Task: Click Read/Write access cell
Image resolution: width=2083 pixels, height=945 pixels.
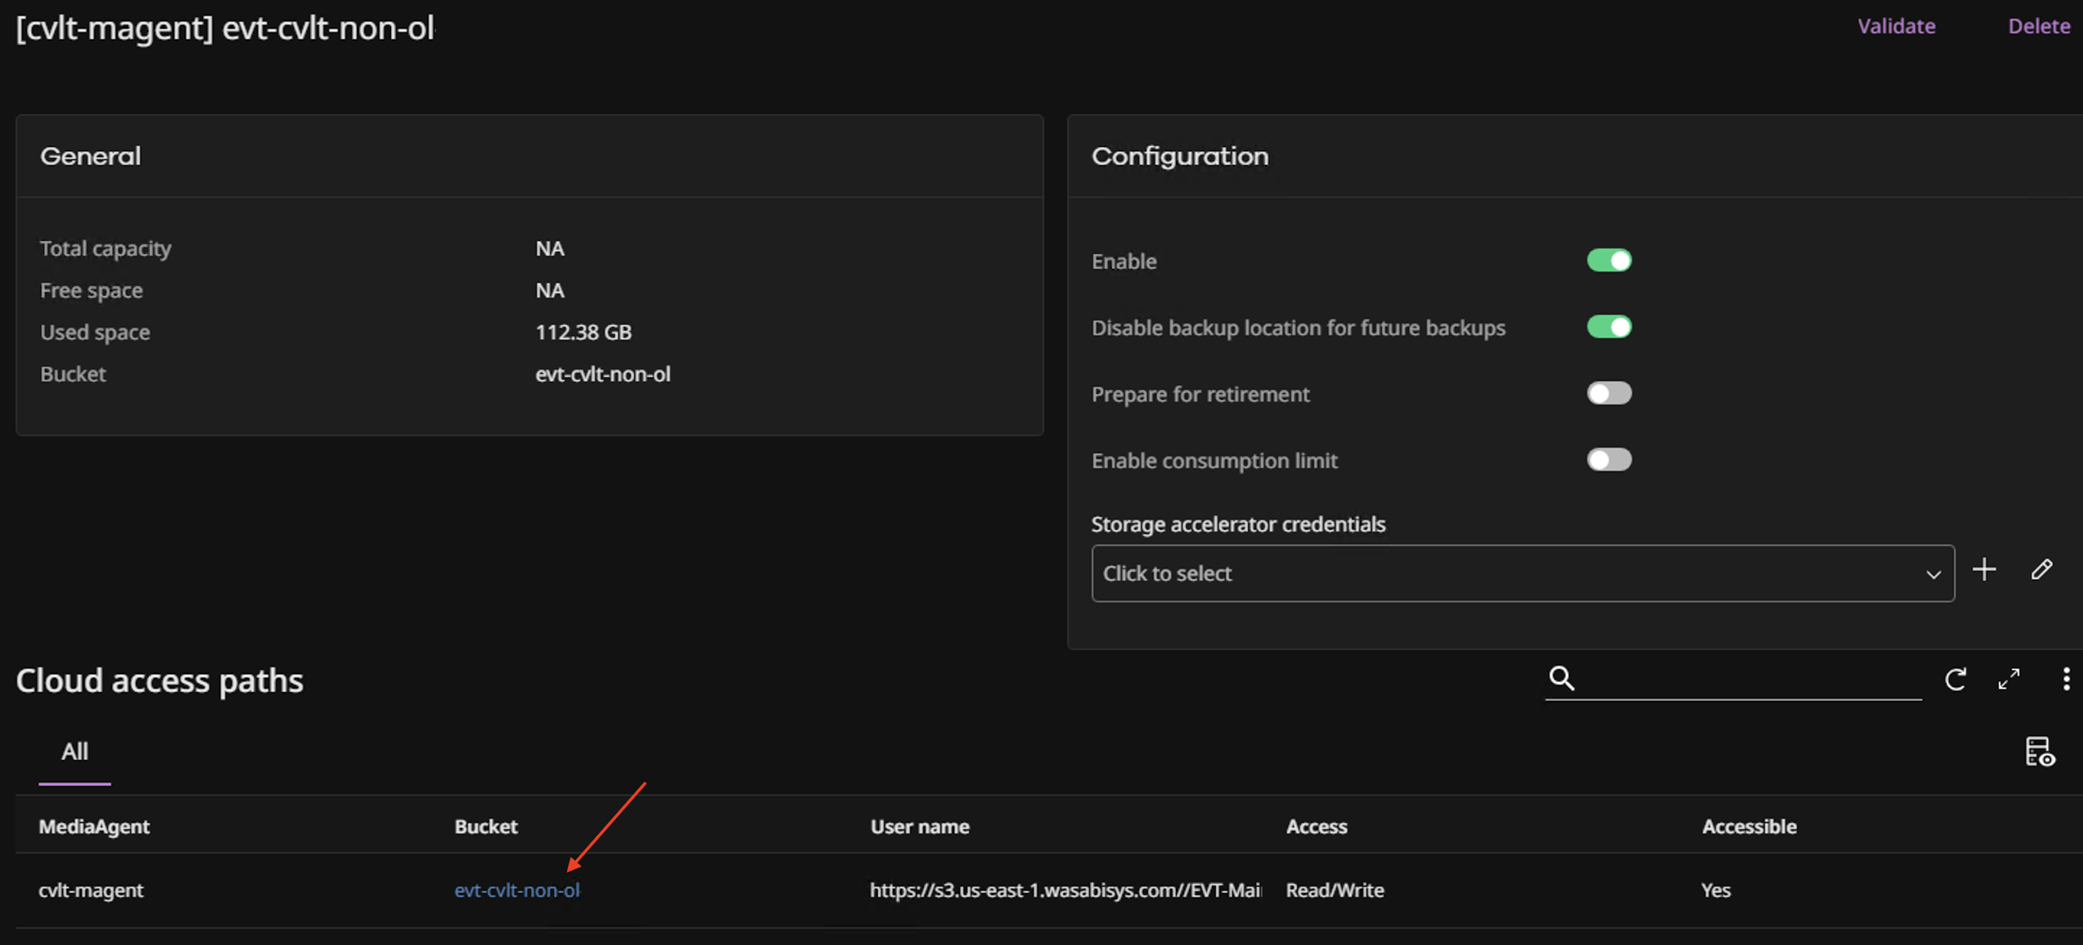Action: (x=1334, y=890)
